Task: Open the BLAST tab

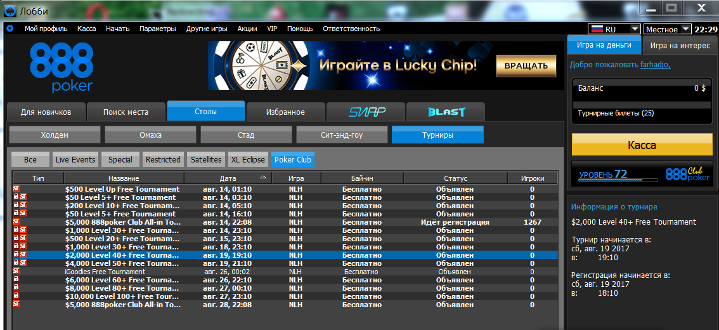Action: (x=445, y=112)
